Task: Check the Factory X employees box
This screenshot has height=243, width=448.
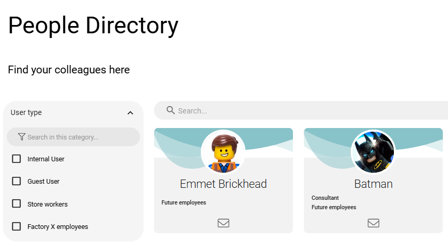Action: (x=16, y=226)
